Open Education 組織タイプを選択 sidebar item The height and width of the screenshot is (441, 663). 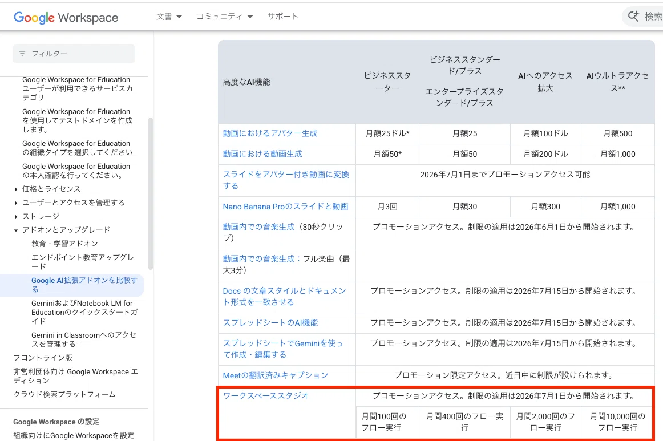click(x=78, y=148)
